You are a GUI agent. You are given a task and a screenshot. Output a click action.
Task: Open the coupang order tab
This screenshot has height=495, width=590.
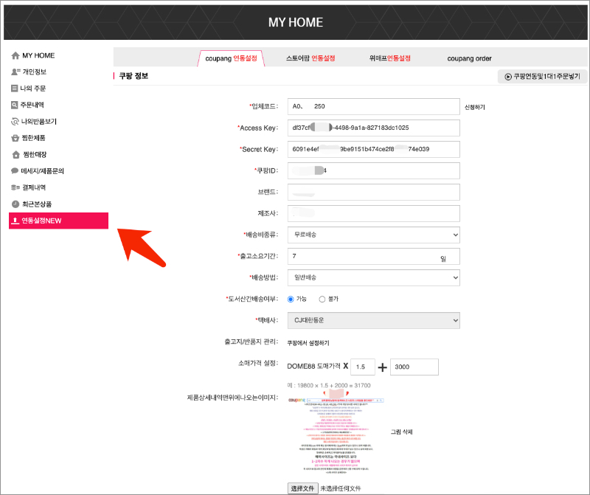469,58
